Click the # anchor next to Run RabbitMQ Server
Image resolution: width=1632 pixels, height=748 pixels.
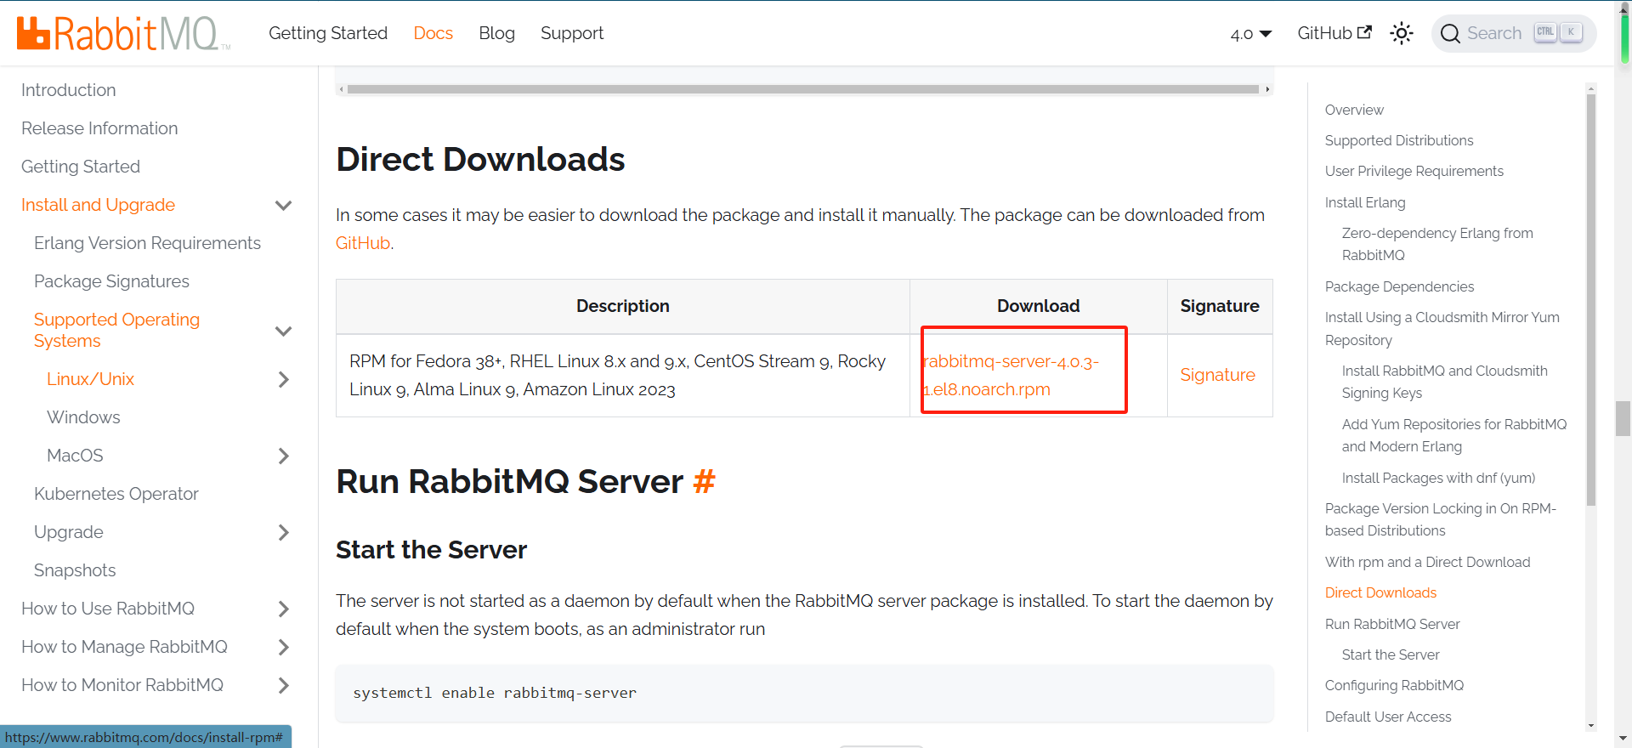pyautogui.click(x=704, y=481)
